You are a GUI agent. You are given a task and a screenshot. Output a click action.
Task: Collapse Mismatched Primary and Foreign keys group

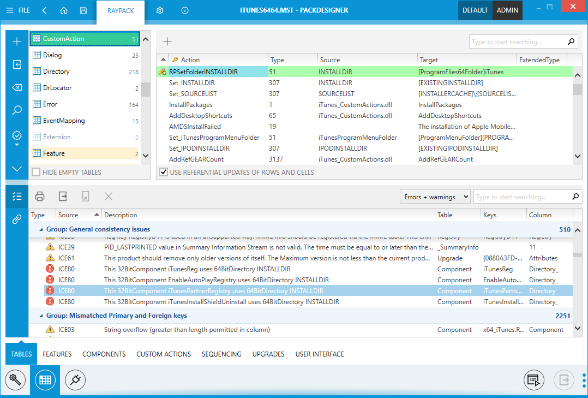41,316
